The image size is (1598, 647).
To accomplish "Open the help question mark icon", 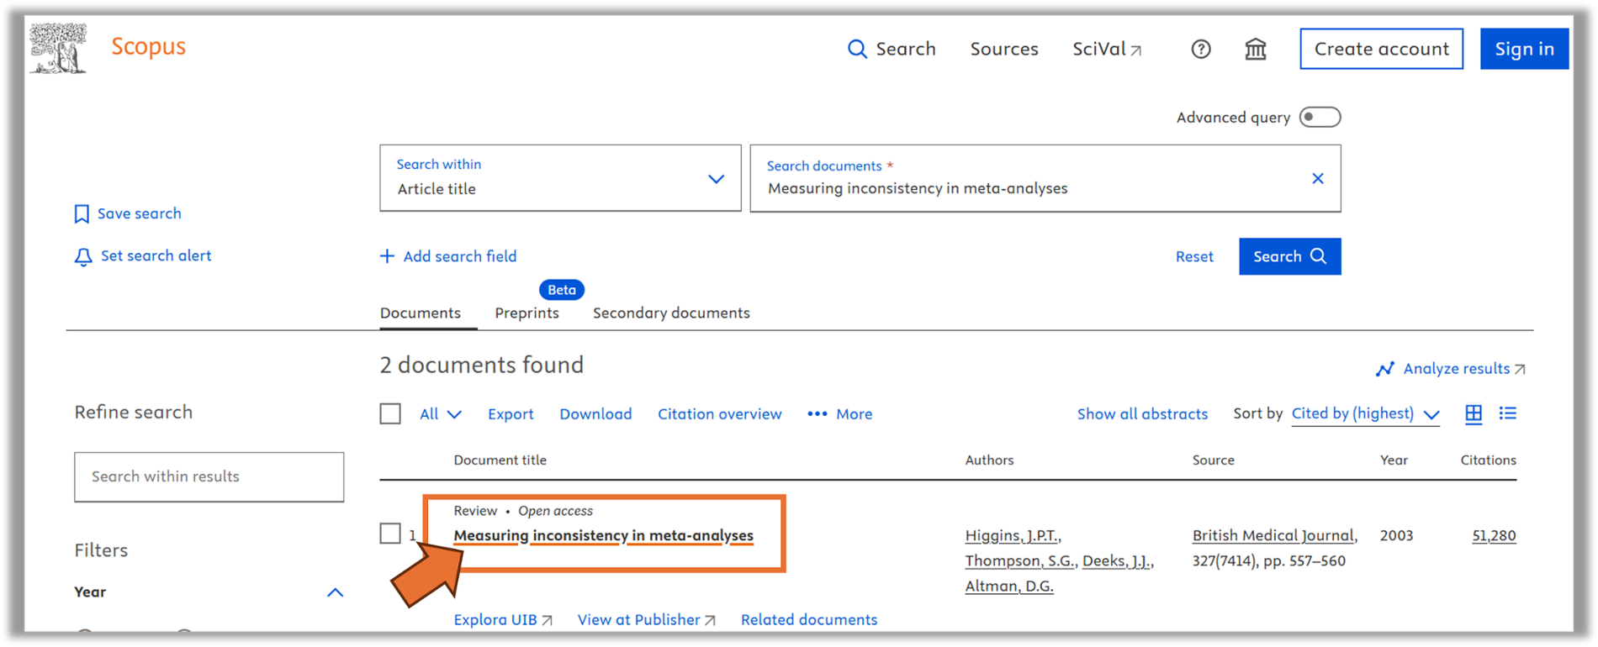I will (x=1200, y=50).
